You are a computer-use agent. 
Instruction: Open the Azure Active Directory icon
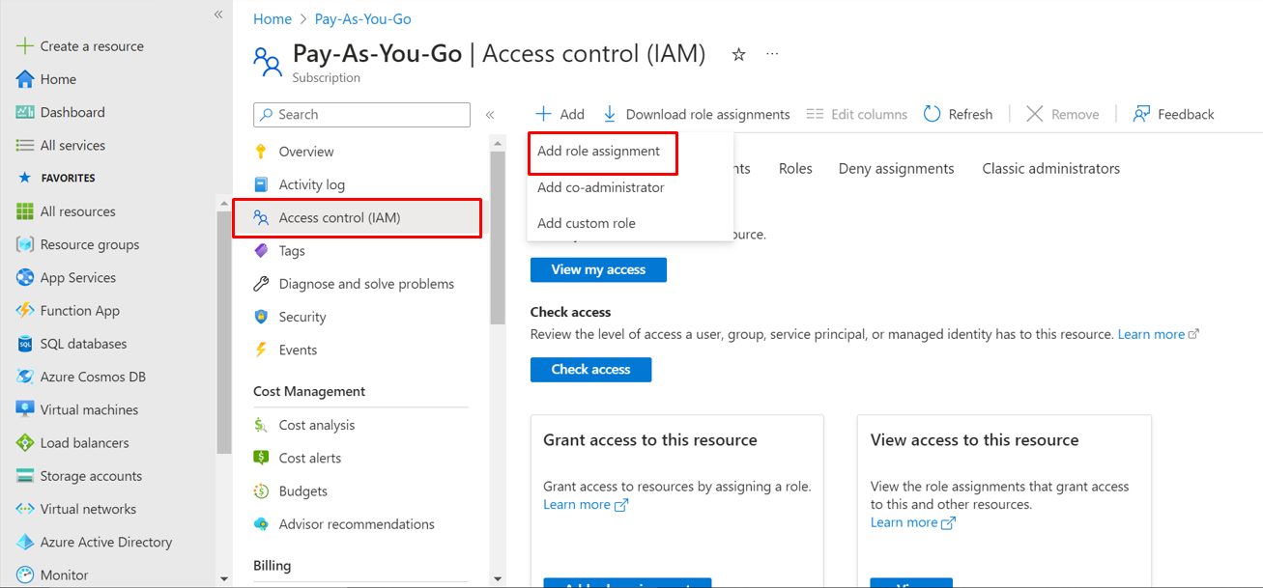(x=25, y=542)
